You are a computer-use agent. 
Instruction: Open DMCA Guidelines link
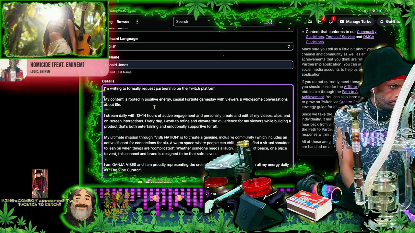368,37
